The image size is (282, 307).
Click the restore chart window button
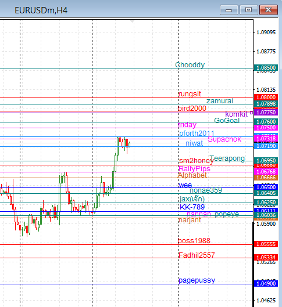pos(249,10)
